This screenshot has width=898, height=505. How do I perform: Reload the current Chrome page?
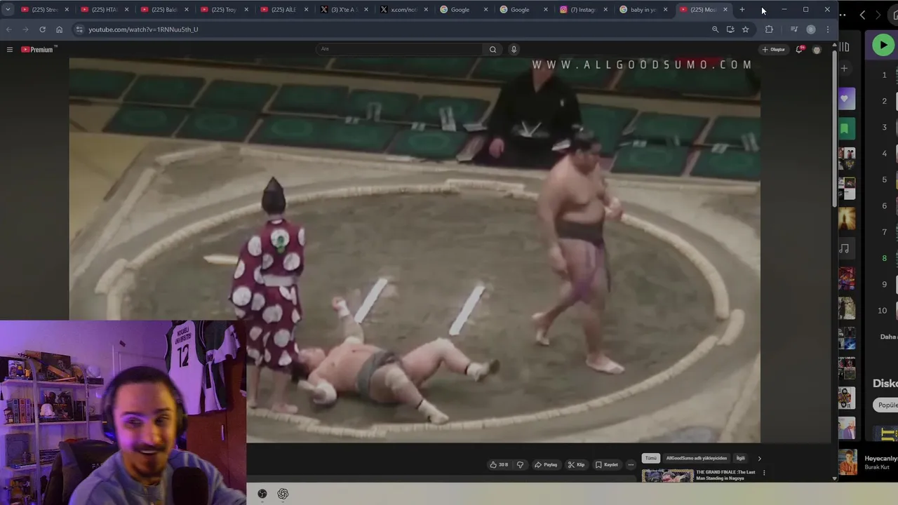[42, 29]
